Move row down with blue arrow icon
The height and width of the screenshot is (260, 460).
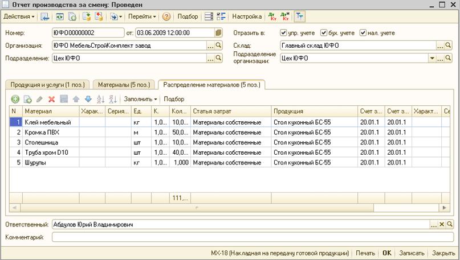pos(88,99)
